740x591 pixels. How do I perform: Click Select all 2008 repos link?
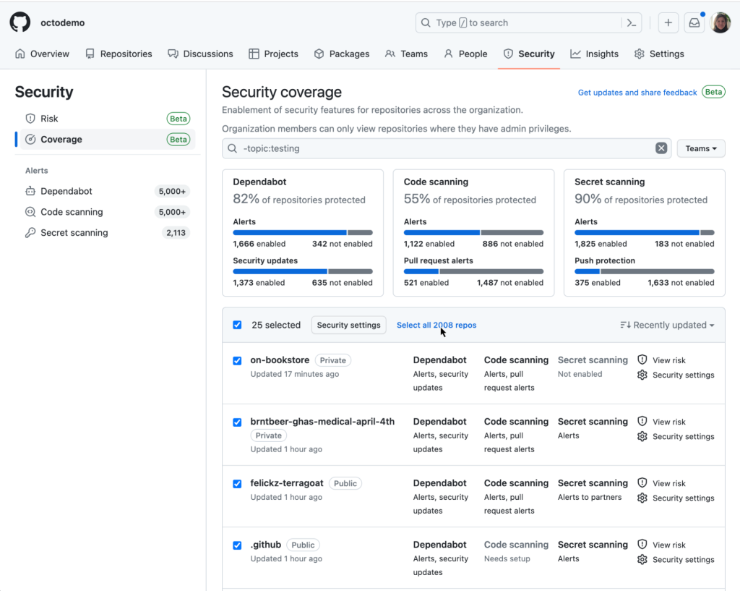(x=436, y=326)
